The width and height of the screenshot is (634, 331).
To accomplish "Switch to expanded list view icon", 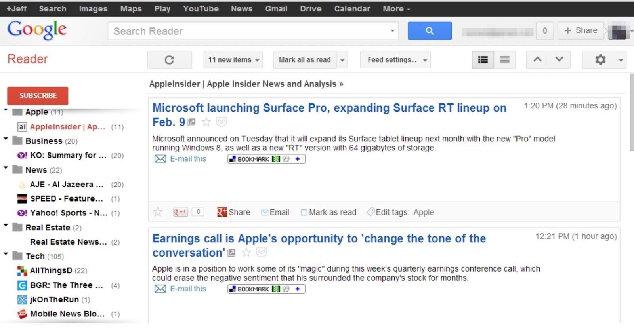I will point(483,60).
